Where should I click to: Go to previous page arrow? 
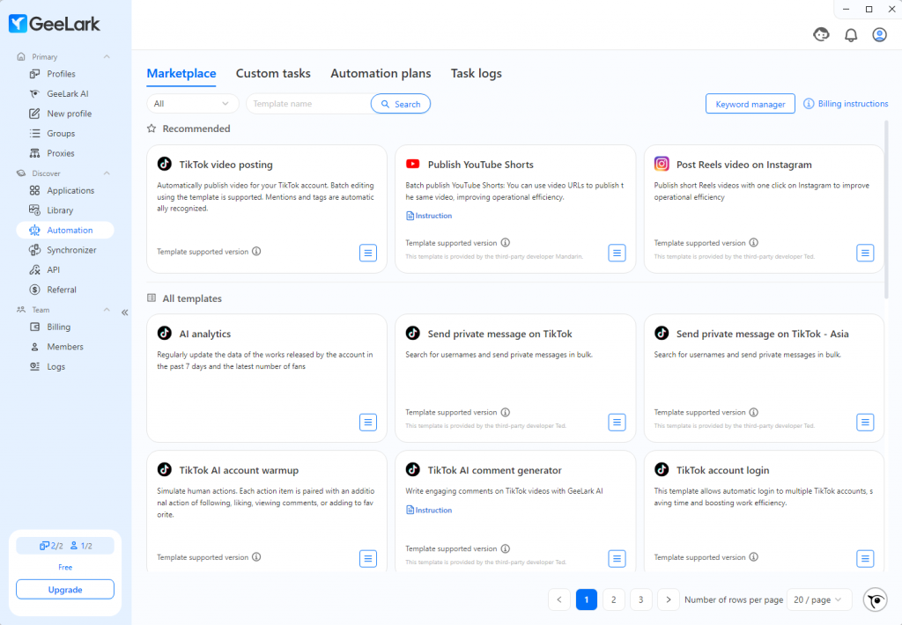559,599
